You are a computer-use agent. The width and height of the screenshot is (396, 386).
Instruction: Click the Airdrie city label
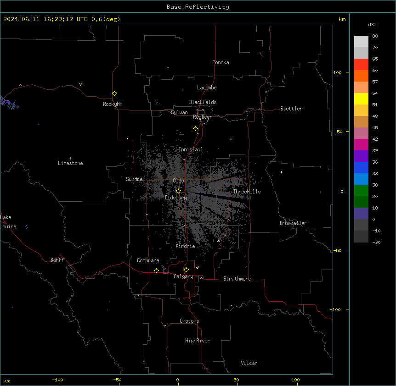click(186, 246)
